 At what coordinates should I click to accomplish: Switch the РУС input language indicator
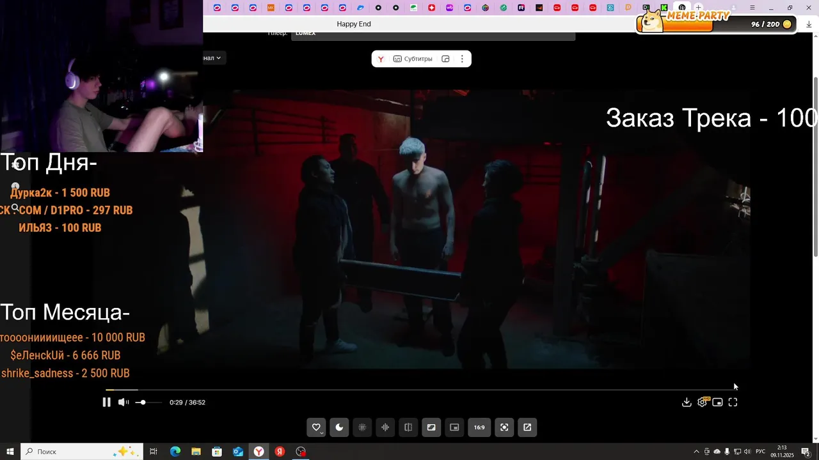tap(761, 452)
